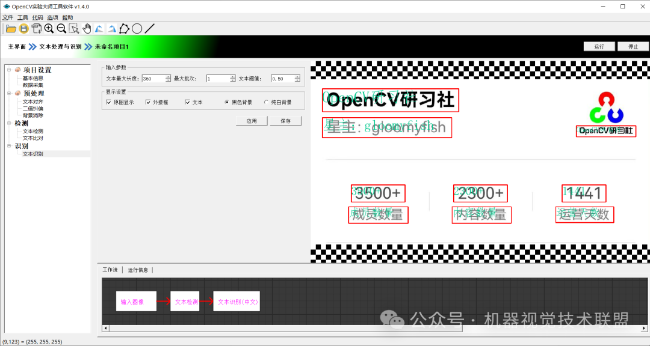The width and height of the screenshot is (650, 346).
Task: Go to 文本处理与识别 in the breadcrumb
Action: point(61,47)
